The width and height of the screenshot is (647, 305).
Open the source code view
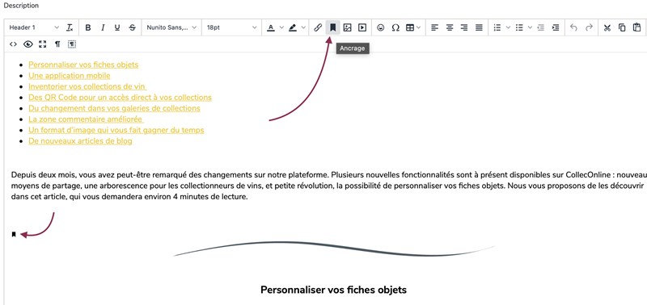point(13,44)
